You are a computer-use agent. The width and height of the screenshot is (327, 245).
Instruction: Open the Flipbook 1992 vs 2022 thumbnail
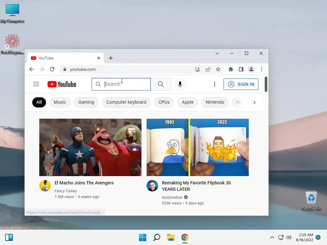tap(197, 147)
